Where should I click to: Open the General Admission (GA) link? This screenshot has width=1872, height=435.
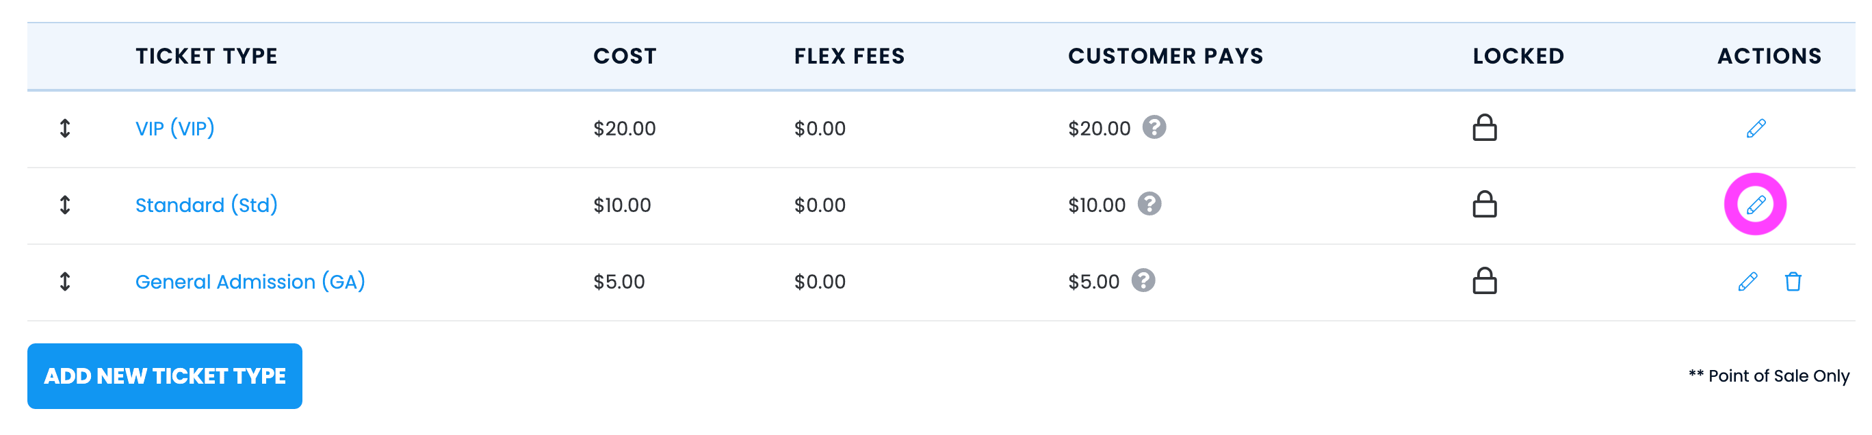[x=250, y=281]
